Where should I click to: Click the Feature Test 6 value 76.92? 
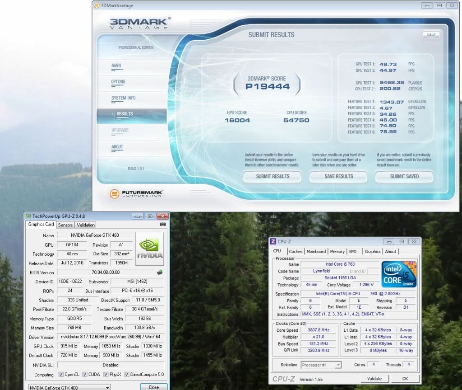pyautogui.click(x=388, y=132)
